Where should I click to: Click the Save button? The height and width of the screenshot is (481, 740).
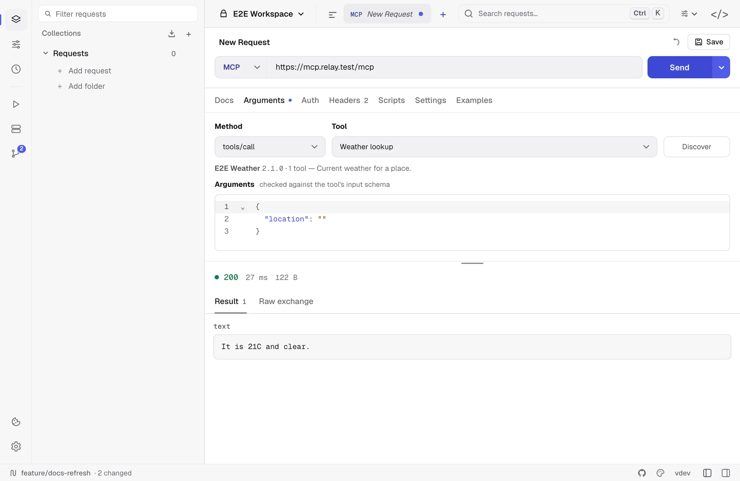(709, 42)
